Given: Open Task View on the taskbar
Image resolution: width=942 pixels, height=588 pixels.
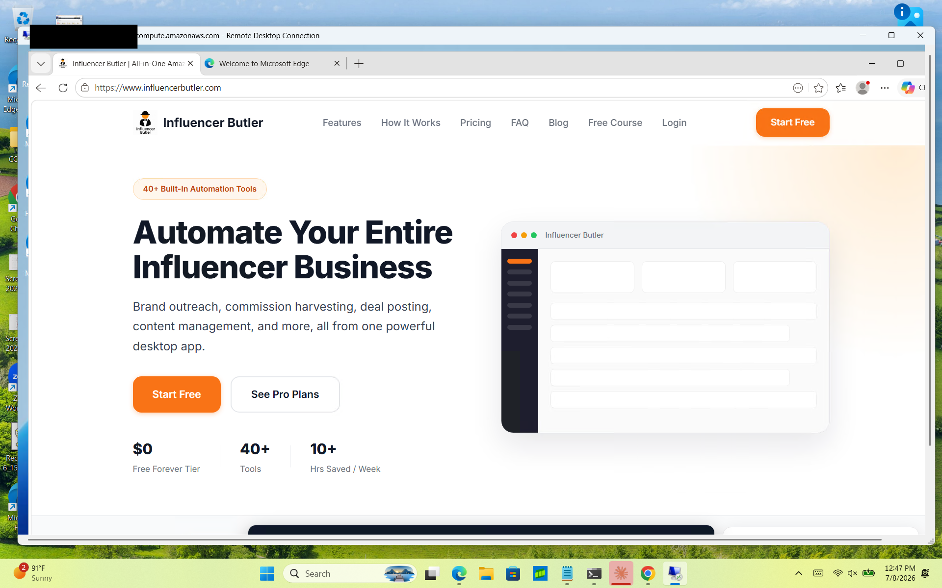Looking at the screenshot, I should [x=432, y=573].
